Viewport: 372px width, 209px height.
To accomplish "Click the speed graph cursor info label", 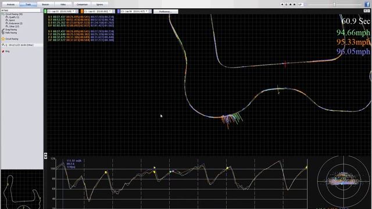I will pyautogui.click(x=74, y=164).
